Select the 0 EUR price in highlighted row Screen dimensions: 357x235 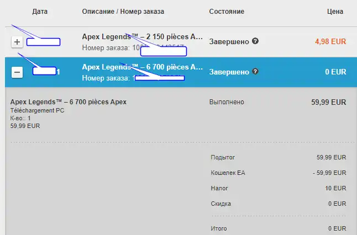coord(335,72)
